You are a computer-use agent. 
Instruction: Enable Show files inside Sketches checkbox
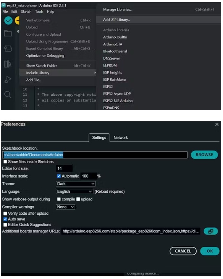[5, 162]
